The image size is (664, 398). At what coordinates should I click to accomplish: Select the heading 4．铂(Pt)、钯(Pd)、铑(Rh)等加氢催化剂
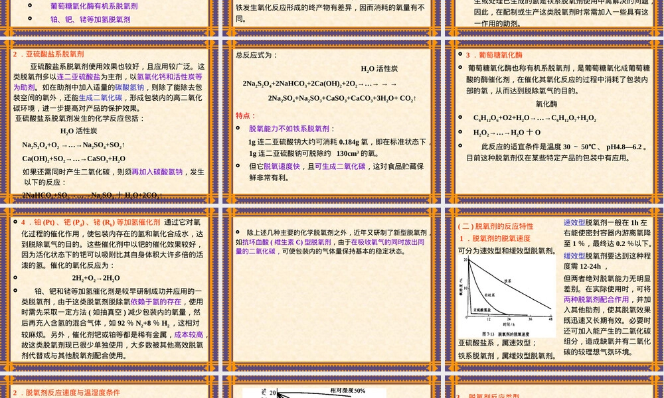point(90,222)
